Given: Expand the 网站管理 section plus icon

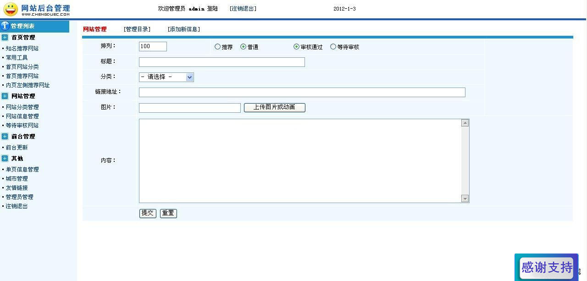Looking at the screenshot, I should 5,96.
